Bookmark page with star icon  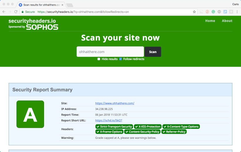(194, 12)
